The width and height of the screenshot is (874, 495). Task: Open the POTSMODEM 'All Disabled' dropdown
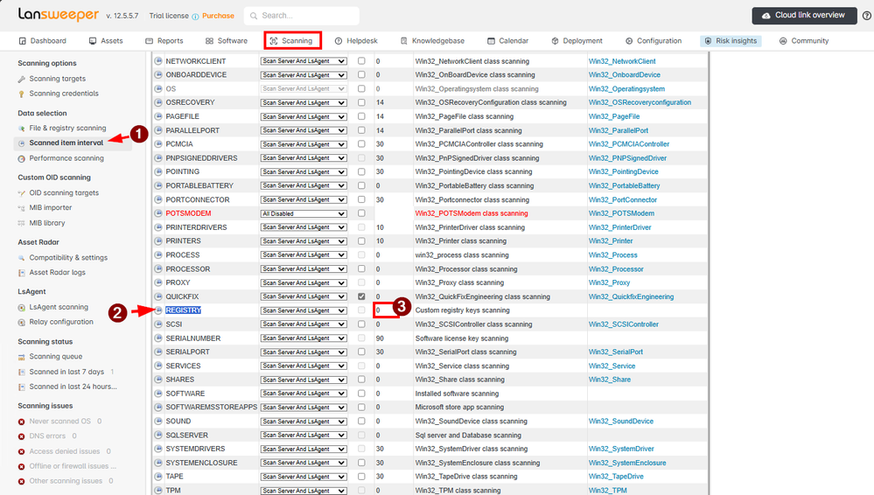coord(304,213)
